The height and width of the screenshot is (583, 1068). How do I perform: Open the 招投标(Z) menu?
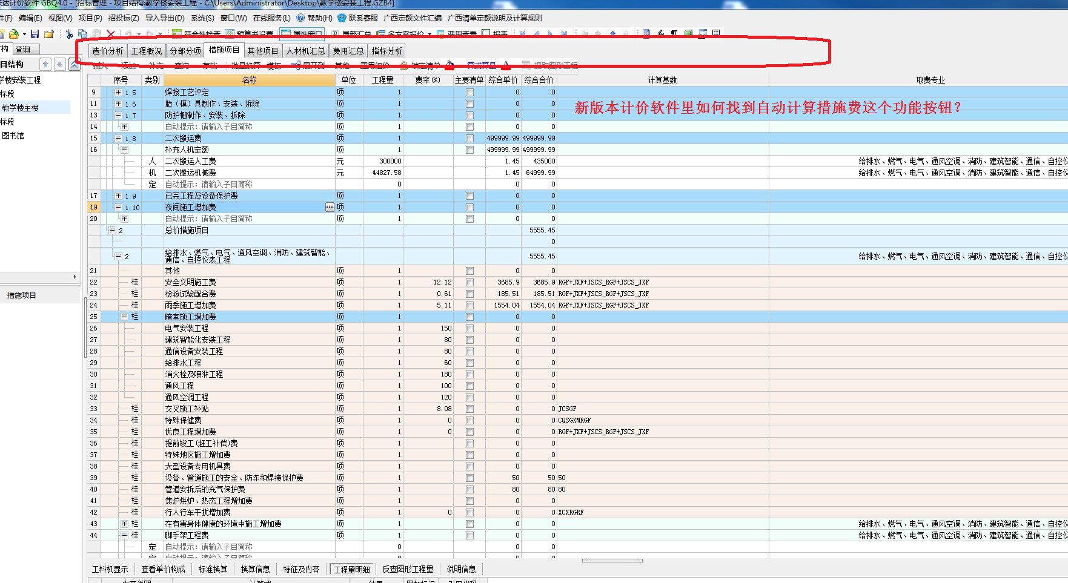point(124,18)
